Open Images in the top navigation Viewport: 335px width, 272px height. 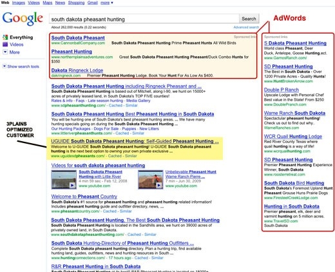pyautogui.click(x=19, y=3)
